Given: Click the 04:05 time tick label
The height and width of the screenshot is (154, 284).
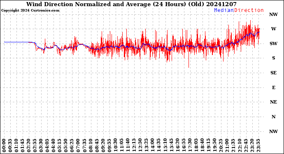Looking at the screenshot, I should click(x=47, y=145).
